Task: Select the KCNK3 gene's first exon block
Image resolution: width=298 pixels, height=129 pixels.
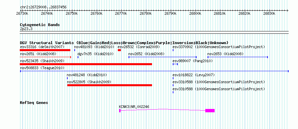Action: coord(120,111)
